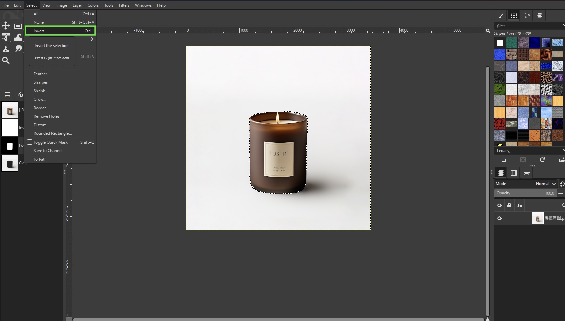Select the Clone stamp tool icon
565x321 pixels.
pos(6,49)
